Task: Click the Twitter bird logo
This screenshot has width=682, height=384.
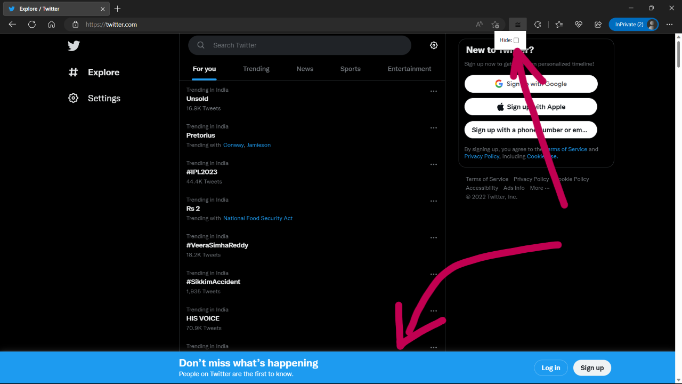Action: click(74, 46)
